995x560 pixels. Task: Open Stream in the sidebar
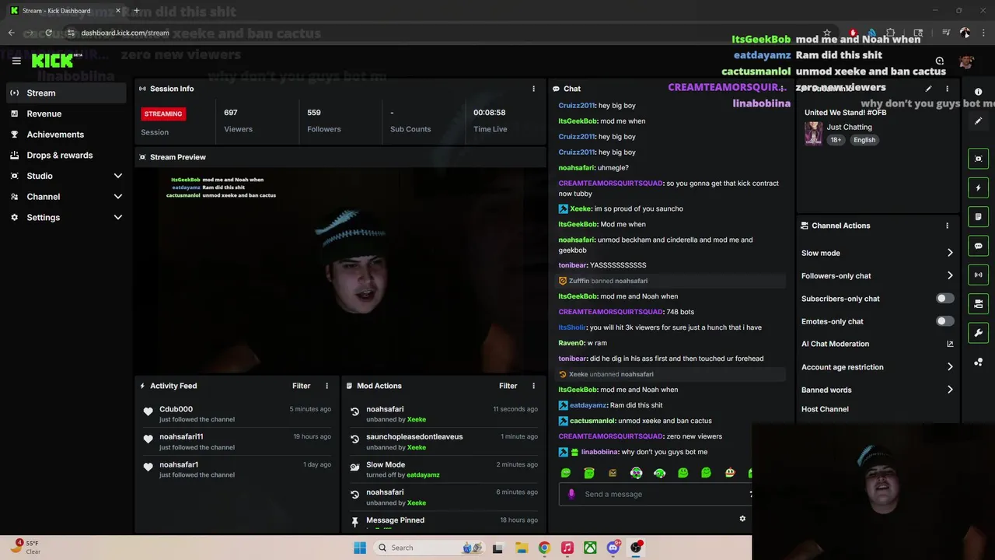[x=66, y=93]
